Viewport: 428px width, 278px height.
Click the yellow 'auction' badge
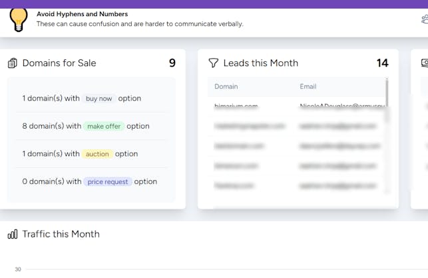click(x=97, y=154)
